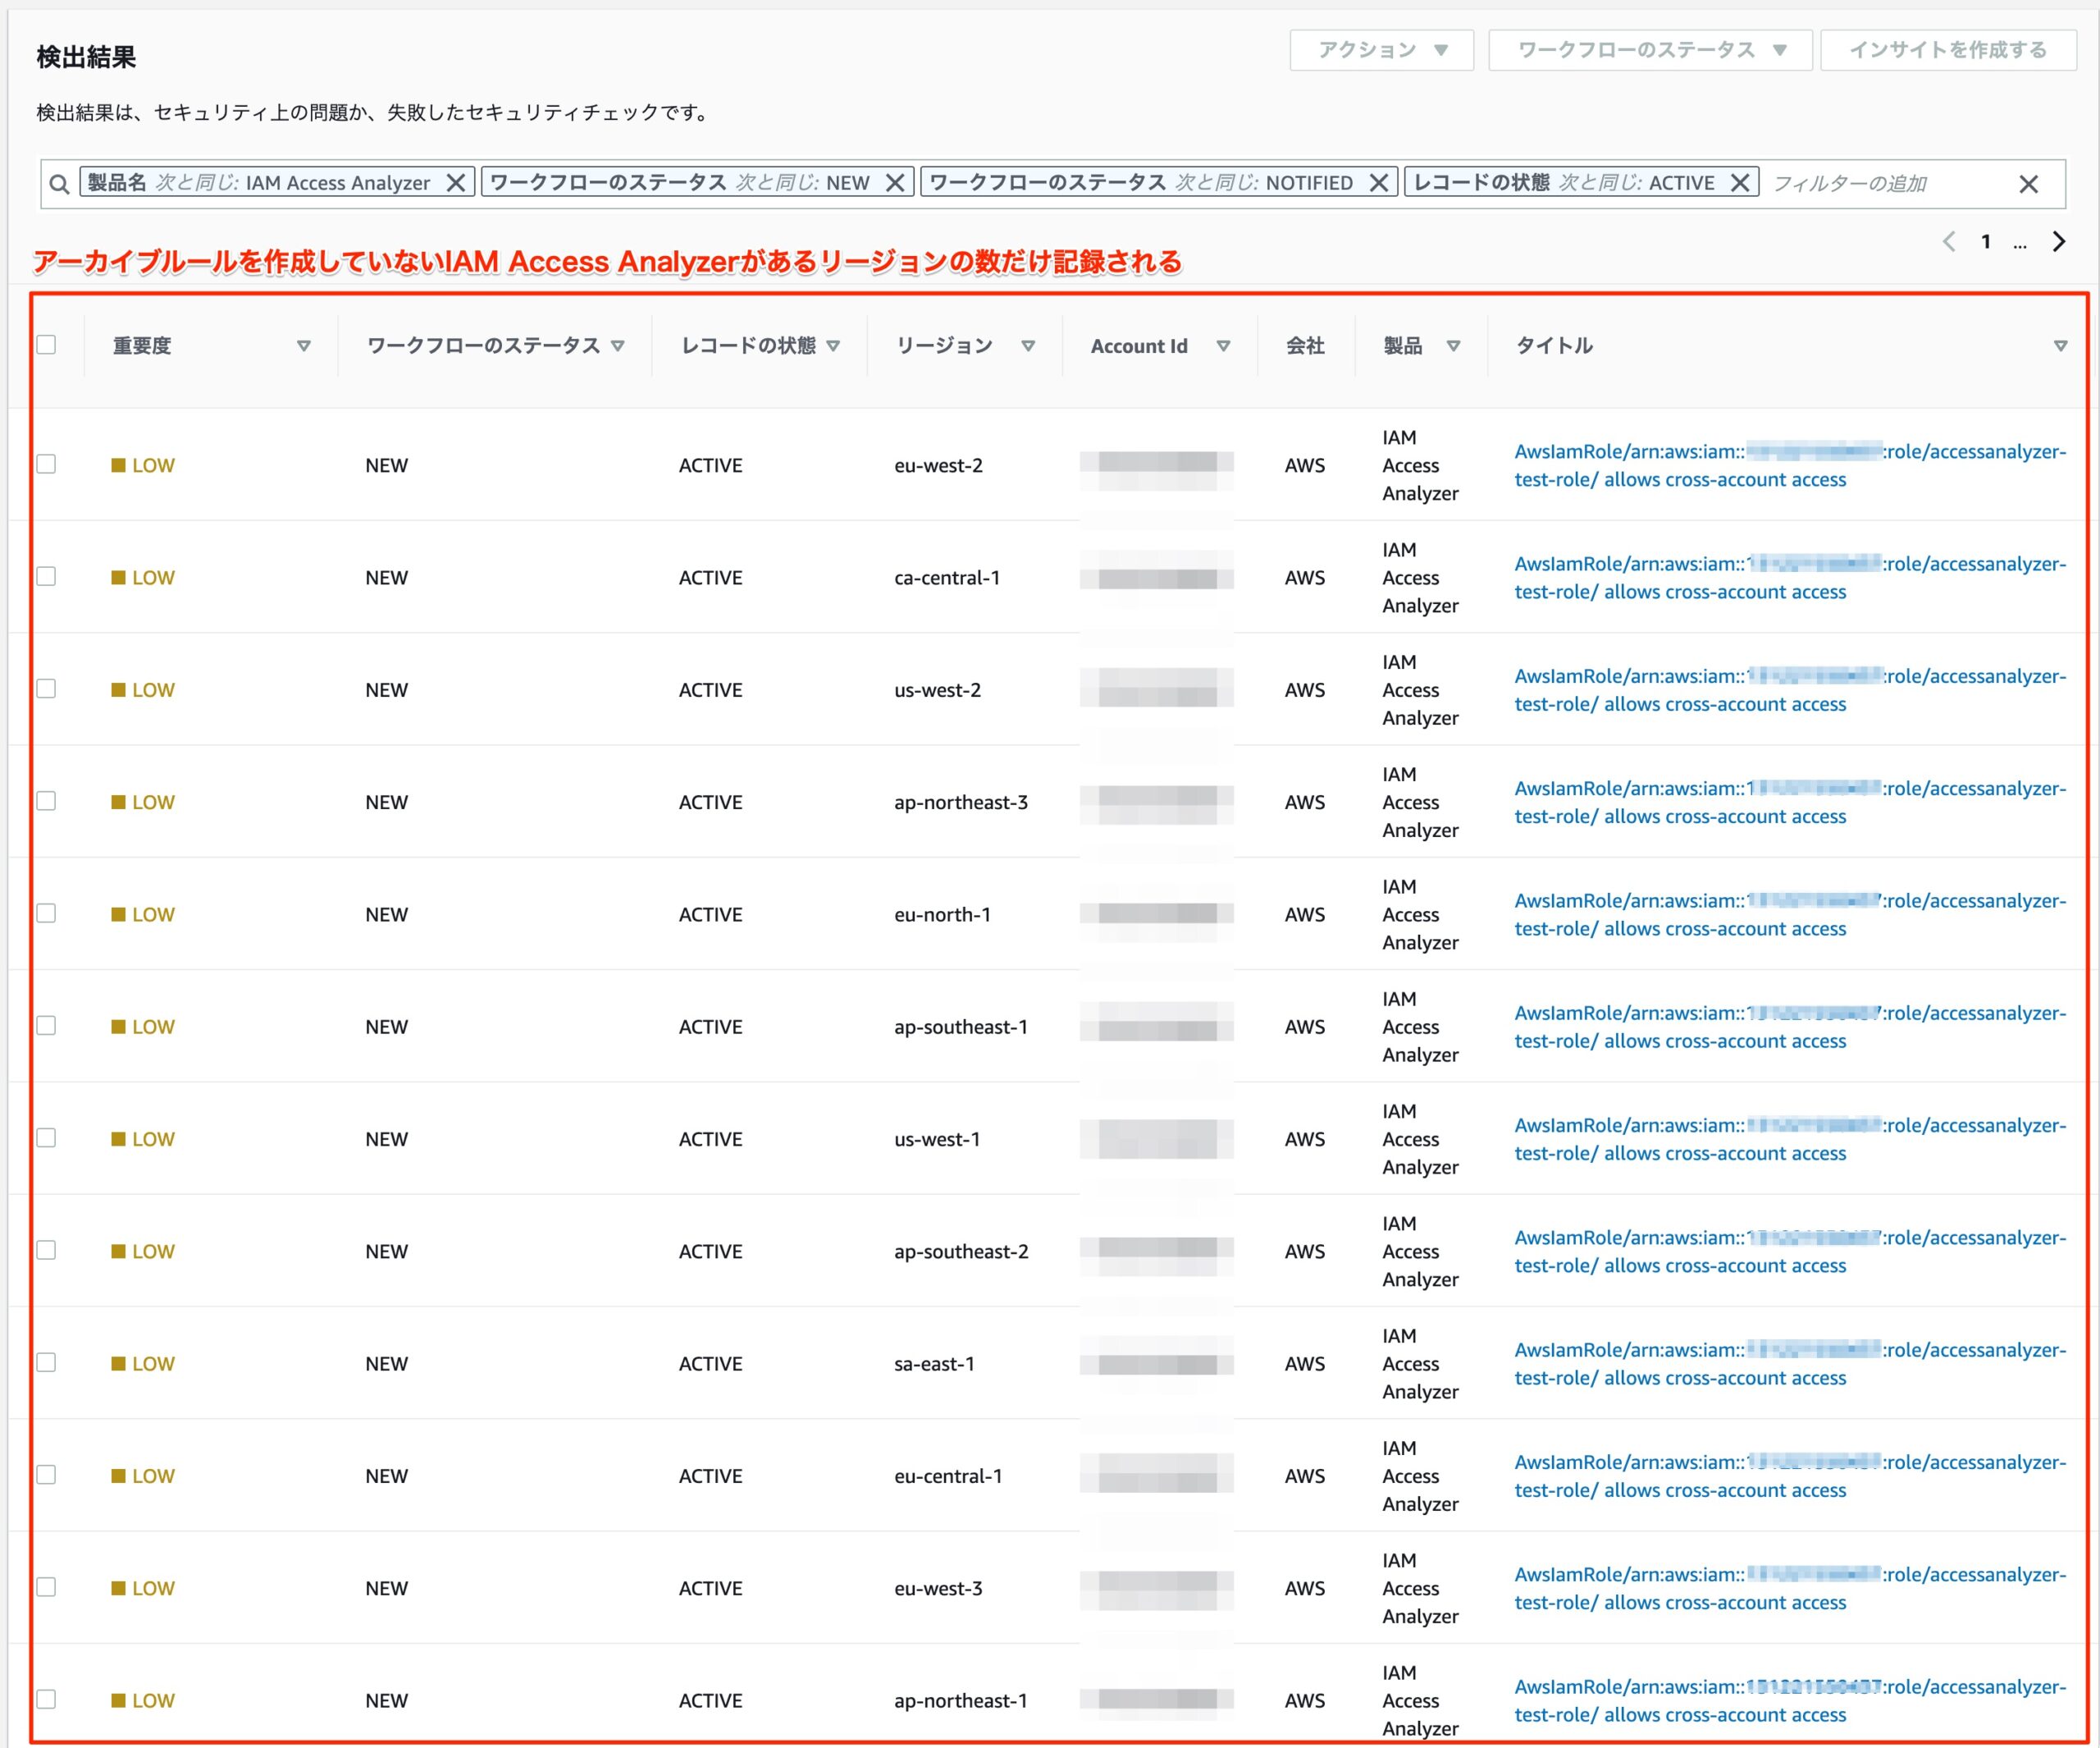
Task: Check the eu-west-3 finding row
Action: pyautogui.click(x=46, y=1587)
